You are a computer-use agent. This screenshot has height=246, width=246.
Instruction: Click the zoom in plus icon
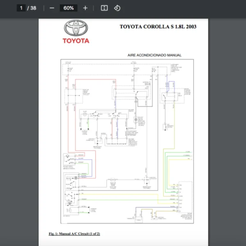pyautogui.click(x=85, y=8)
